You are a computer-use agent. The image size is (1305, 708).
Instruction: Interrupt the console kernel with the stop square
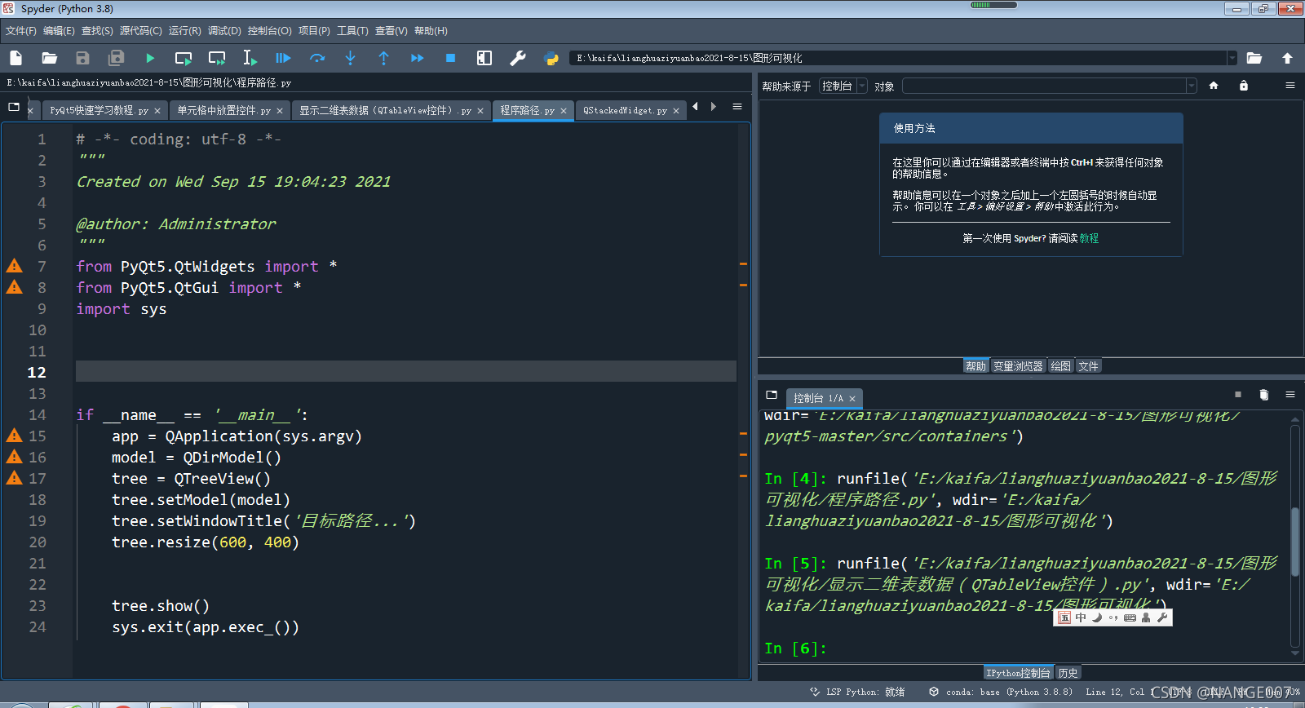click(x=1238, y=395)
